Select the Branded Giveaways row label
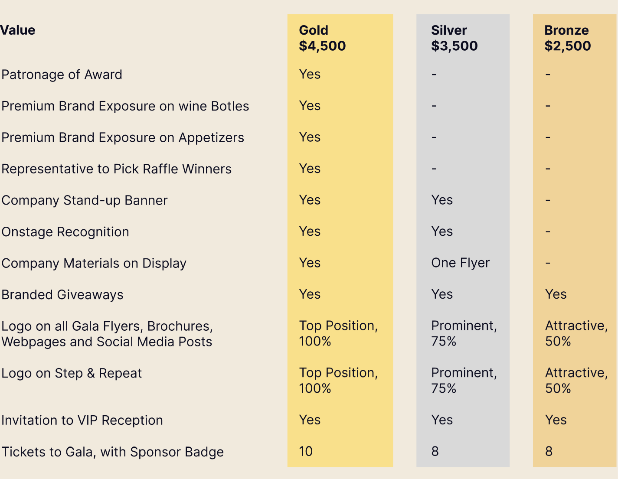The height and width of the screenshot is (479, 618). click(x=62, y=295)
